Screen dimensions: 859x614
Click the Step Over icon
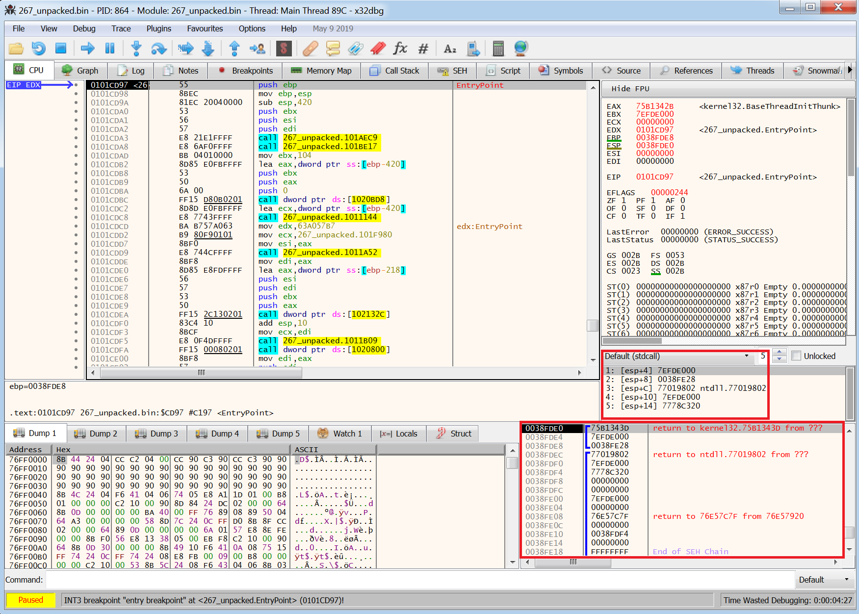(x=158, y=48)
